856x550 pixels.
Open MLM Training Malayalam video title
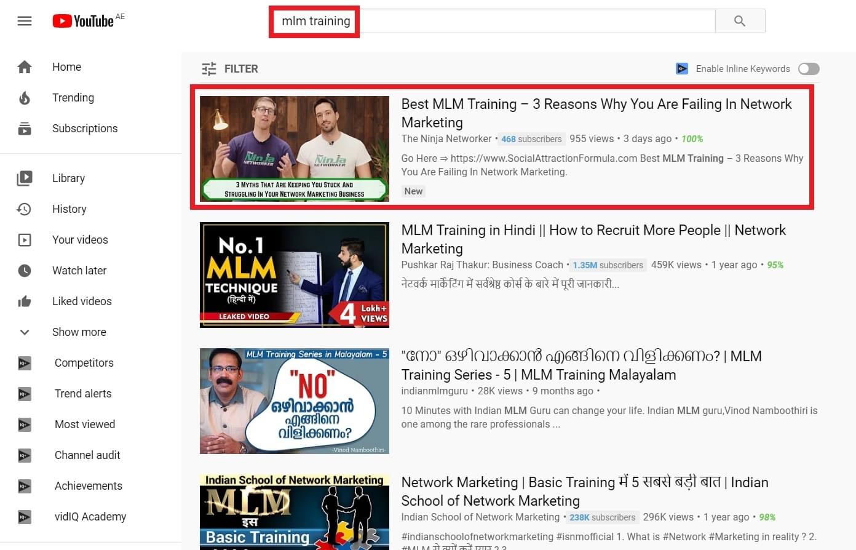pos(582,365)
